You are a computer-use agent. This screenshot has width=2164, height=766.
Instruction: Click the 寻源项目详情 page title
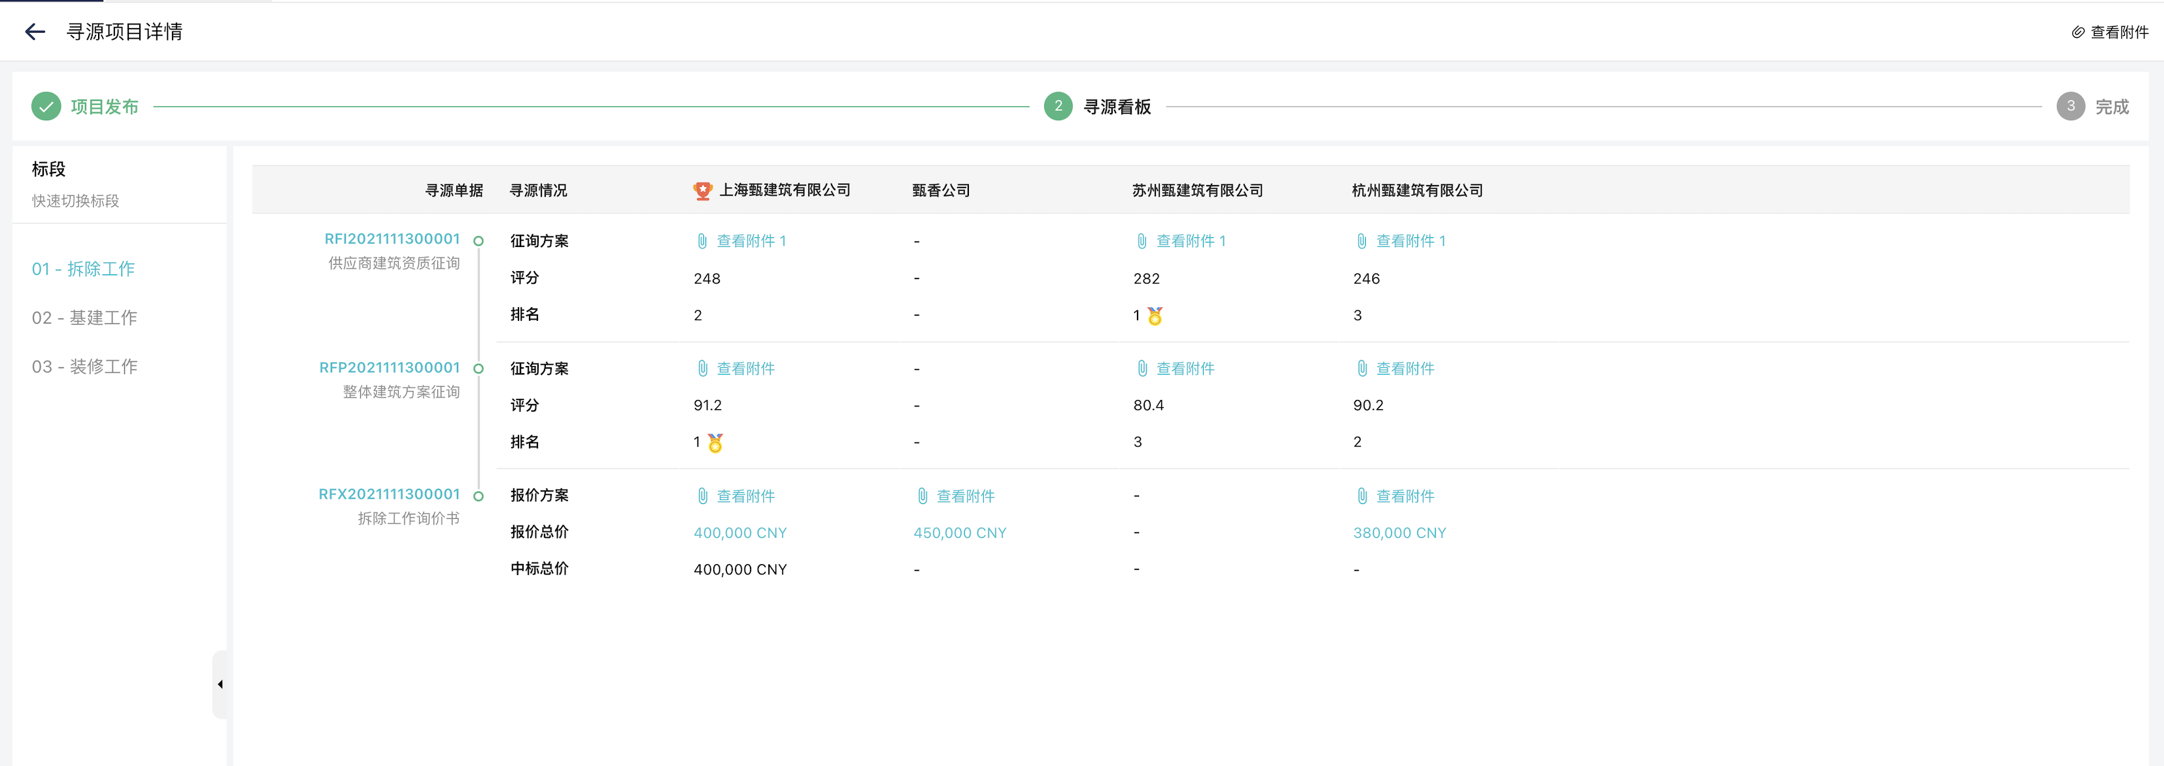tap(124, 32)
